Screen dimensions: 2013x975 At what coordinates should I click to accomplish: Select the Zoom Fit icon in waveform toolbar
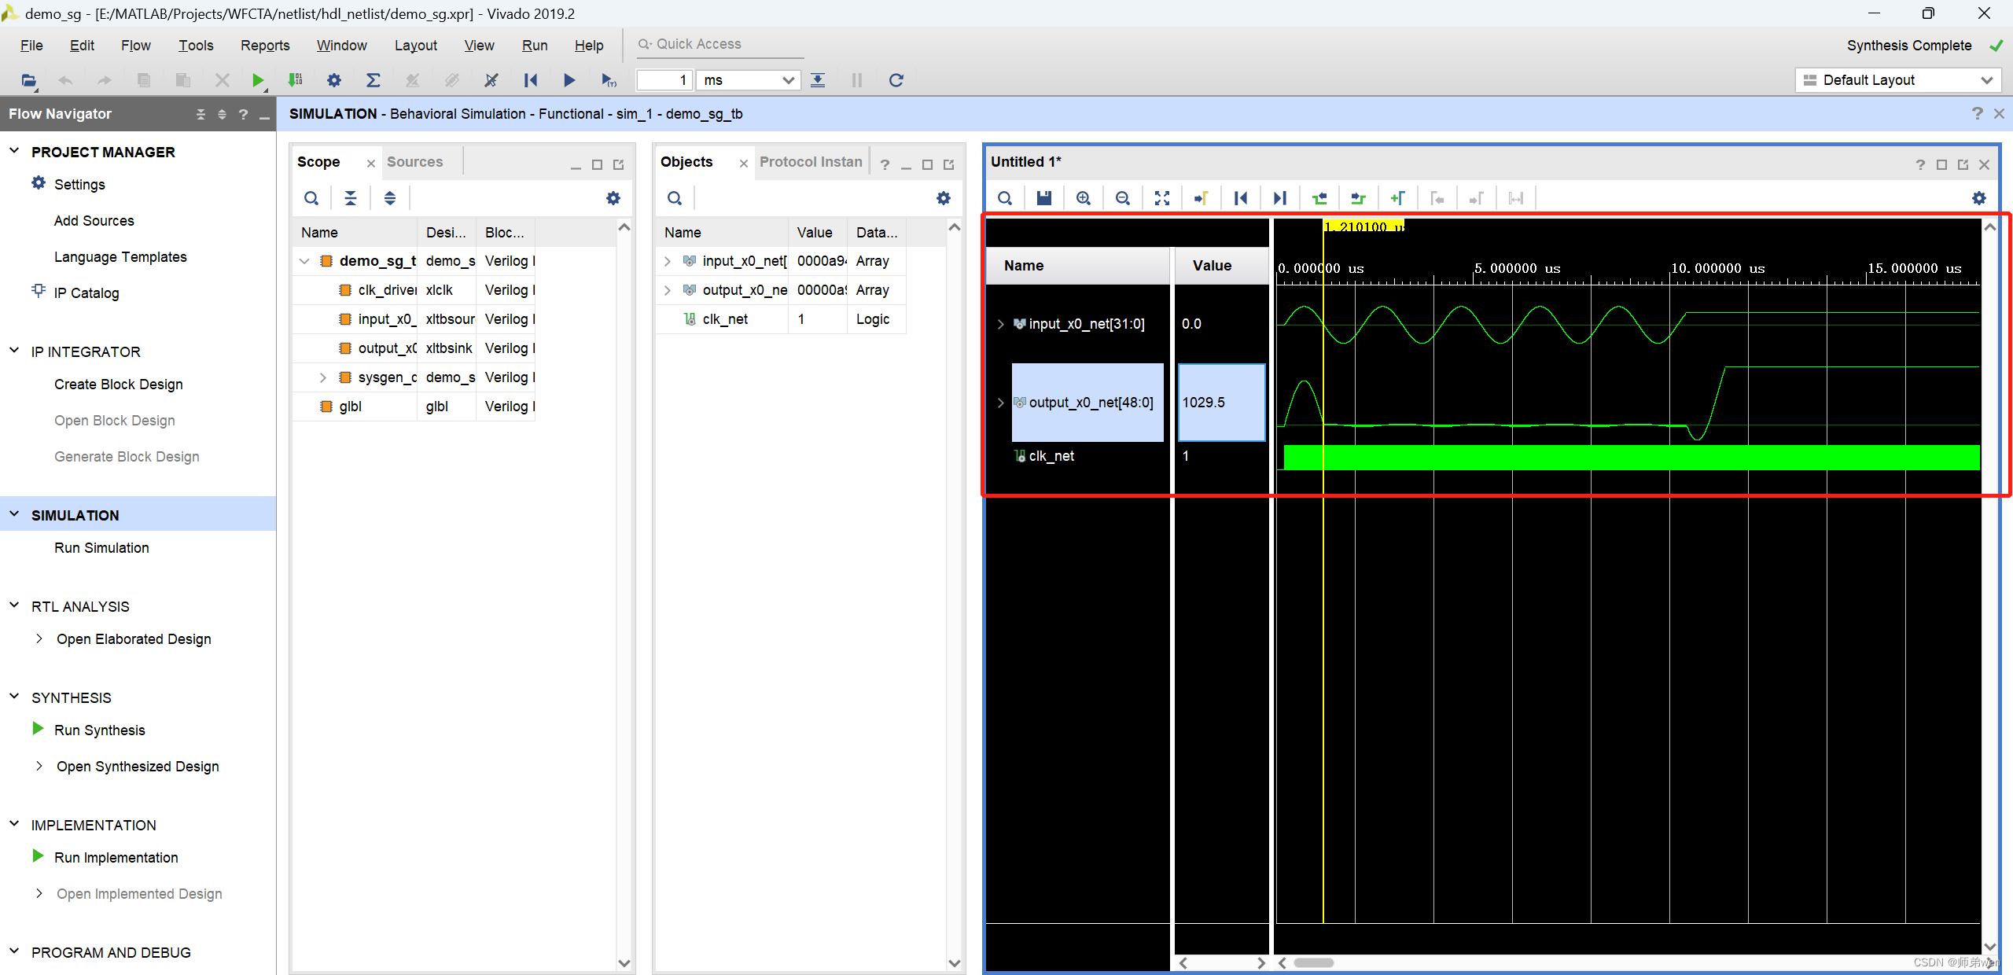pyautogui.click(x=1161, y=197)
